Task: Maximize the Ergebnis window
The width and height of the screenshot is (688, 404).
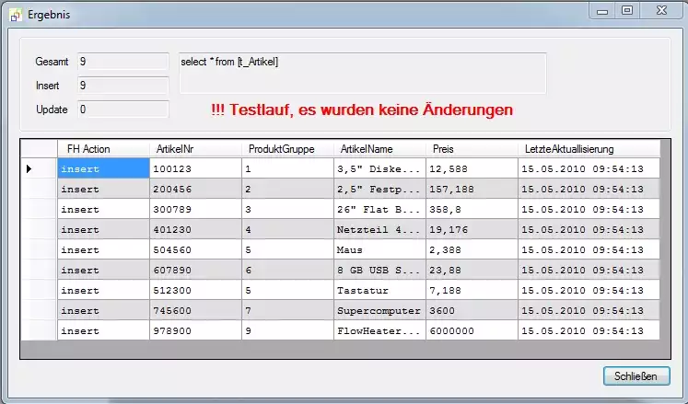Action: pos(627,11)
